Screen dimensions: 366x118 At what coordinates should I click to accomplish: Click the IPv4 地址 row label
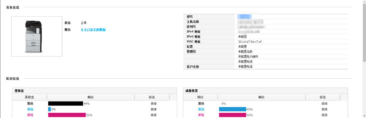[x=193, y=32]
